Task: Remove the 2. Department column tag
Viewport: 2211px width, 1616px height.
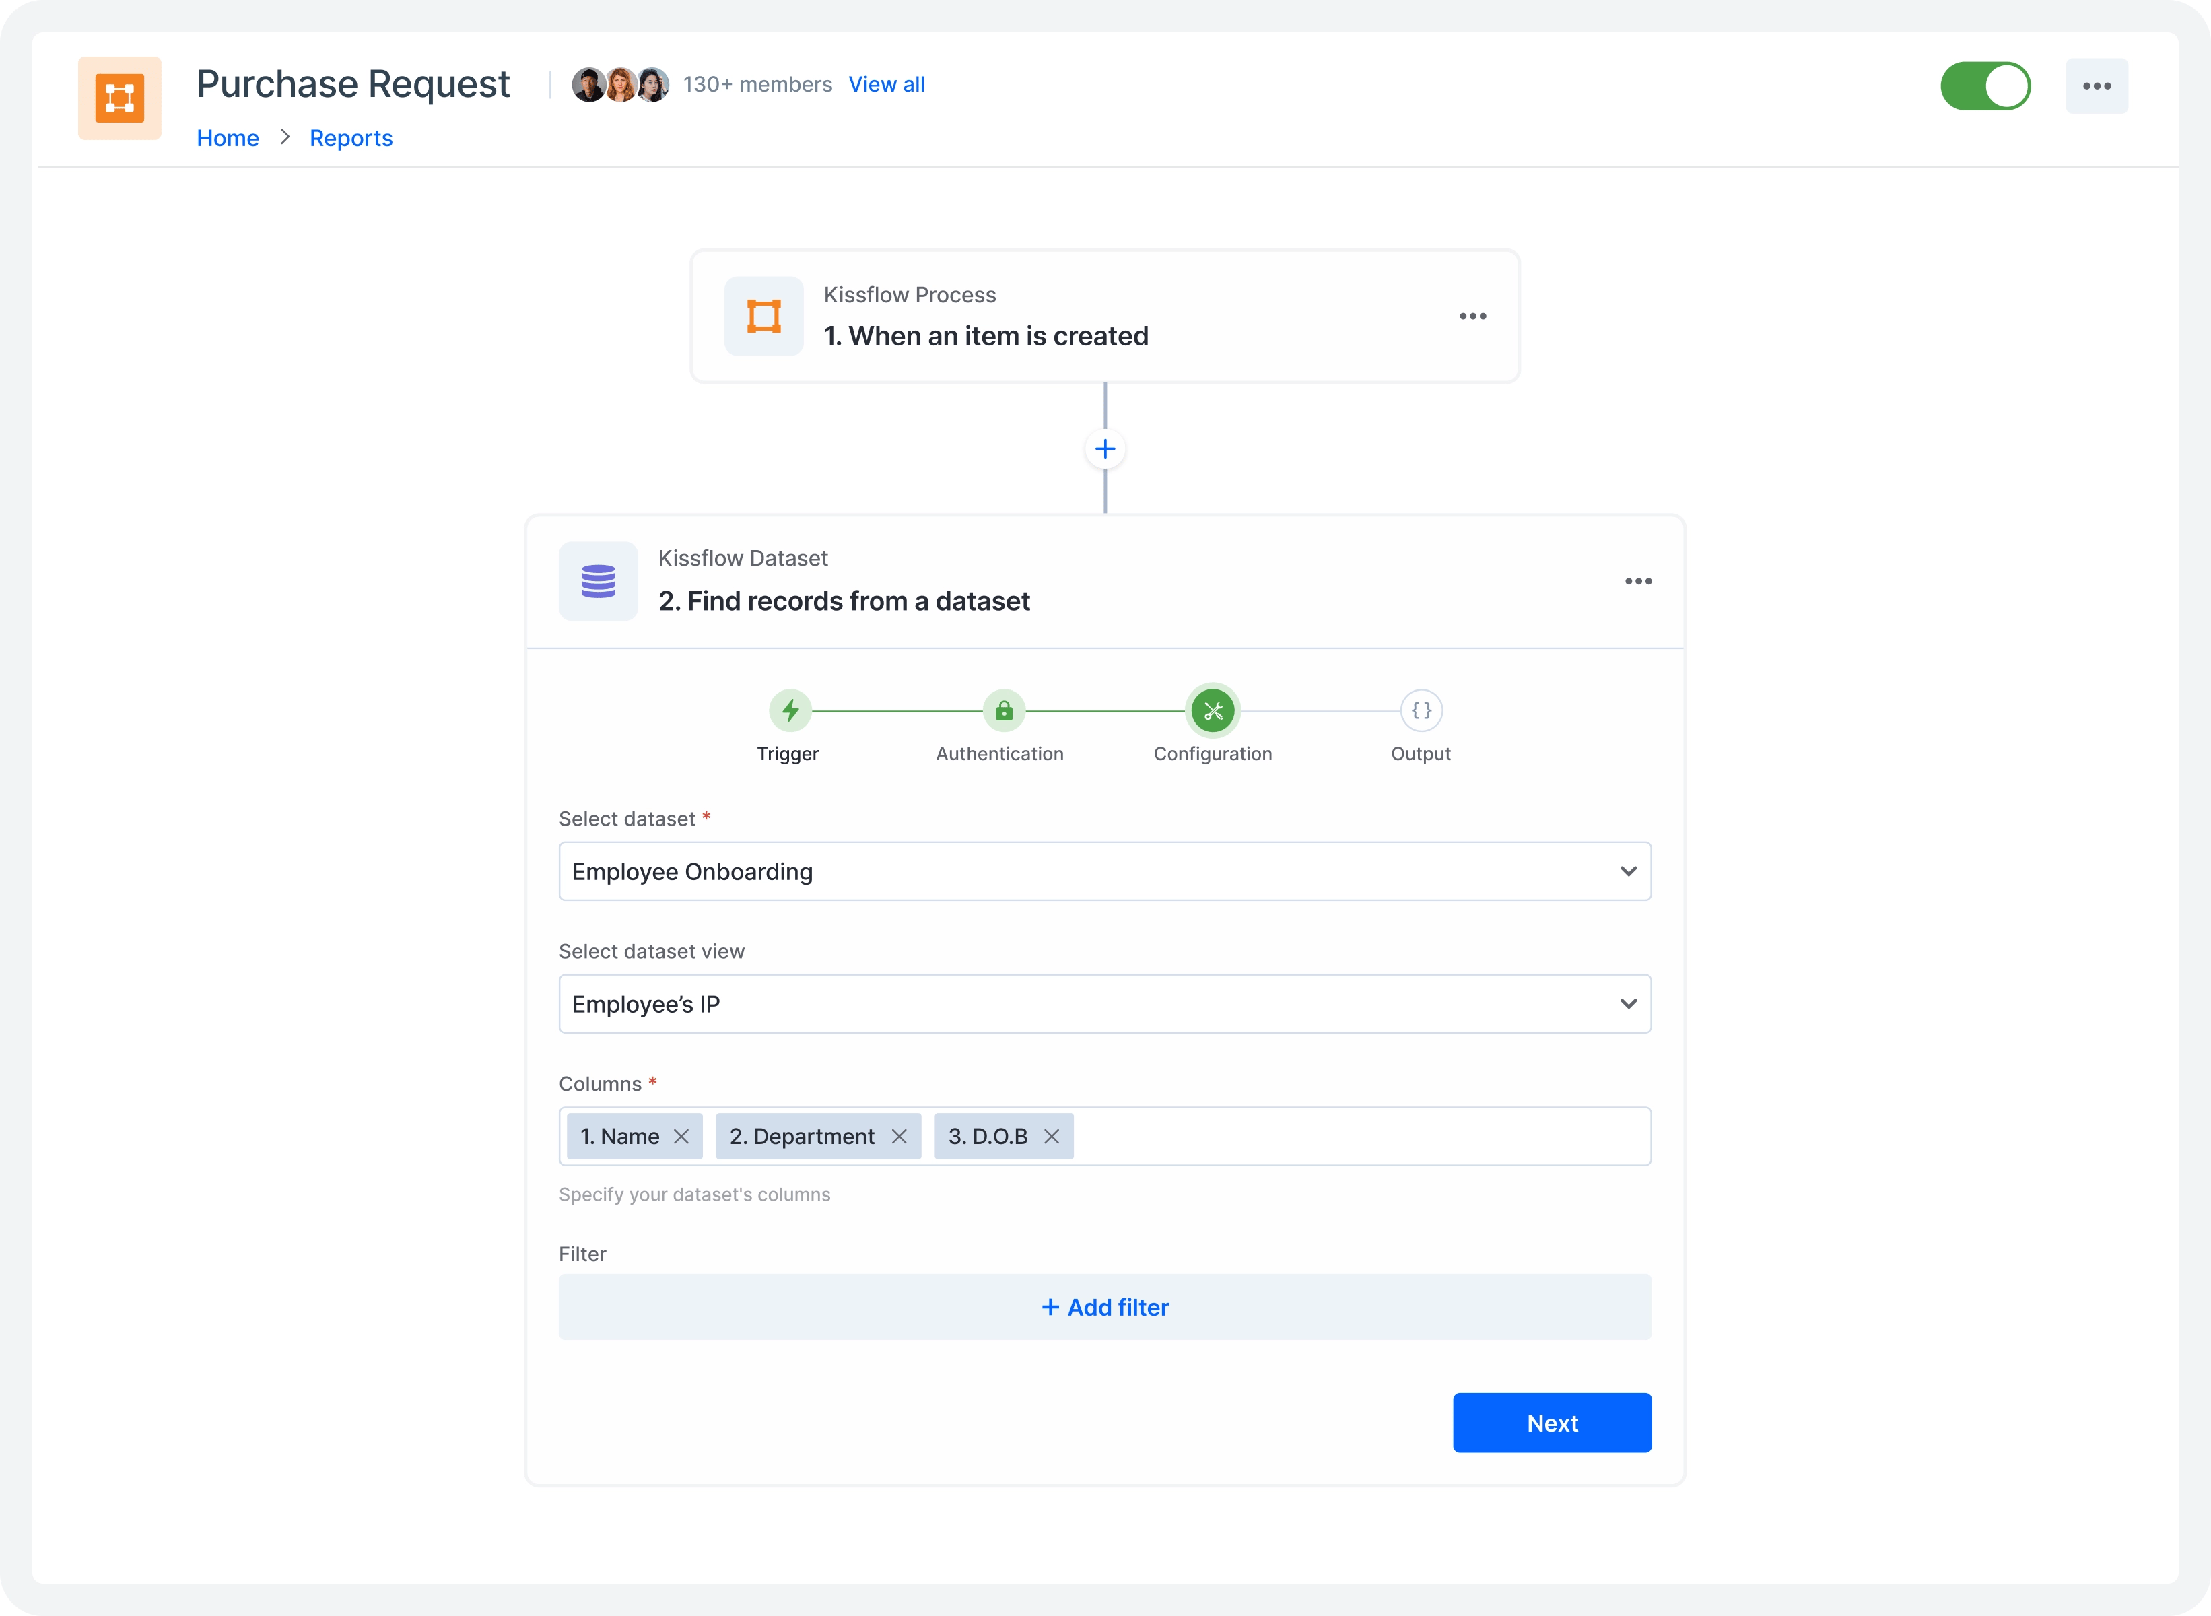Action: 902,1135
